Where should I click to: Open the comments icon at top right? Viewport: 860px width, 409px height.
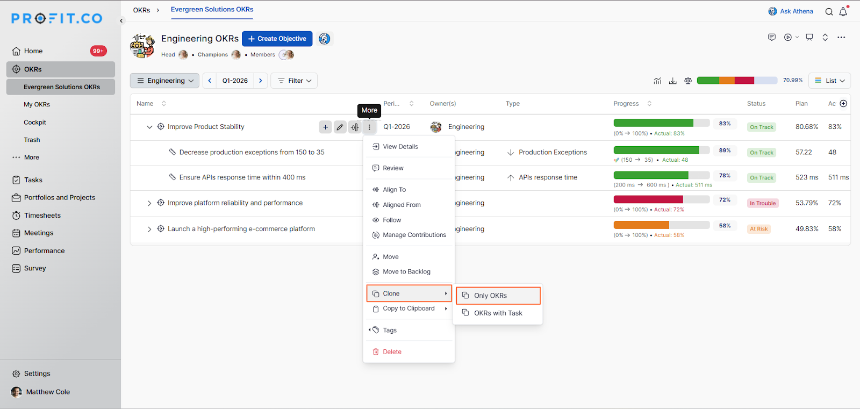pos(772,37)
